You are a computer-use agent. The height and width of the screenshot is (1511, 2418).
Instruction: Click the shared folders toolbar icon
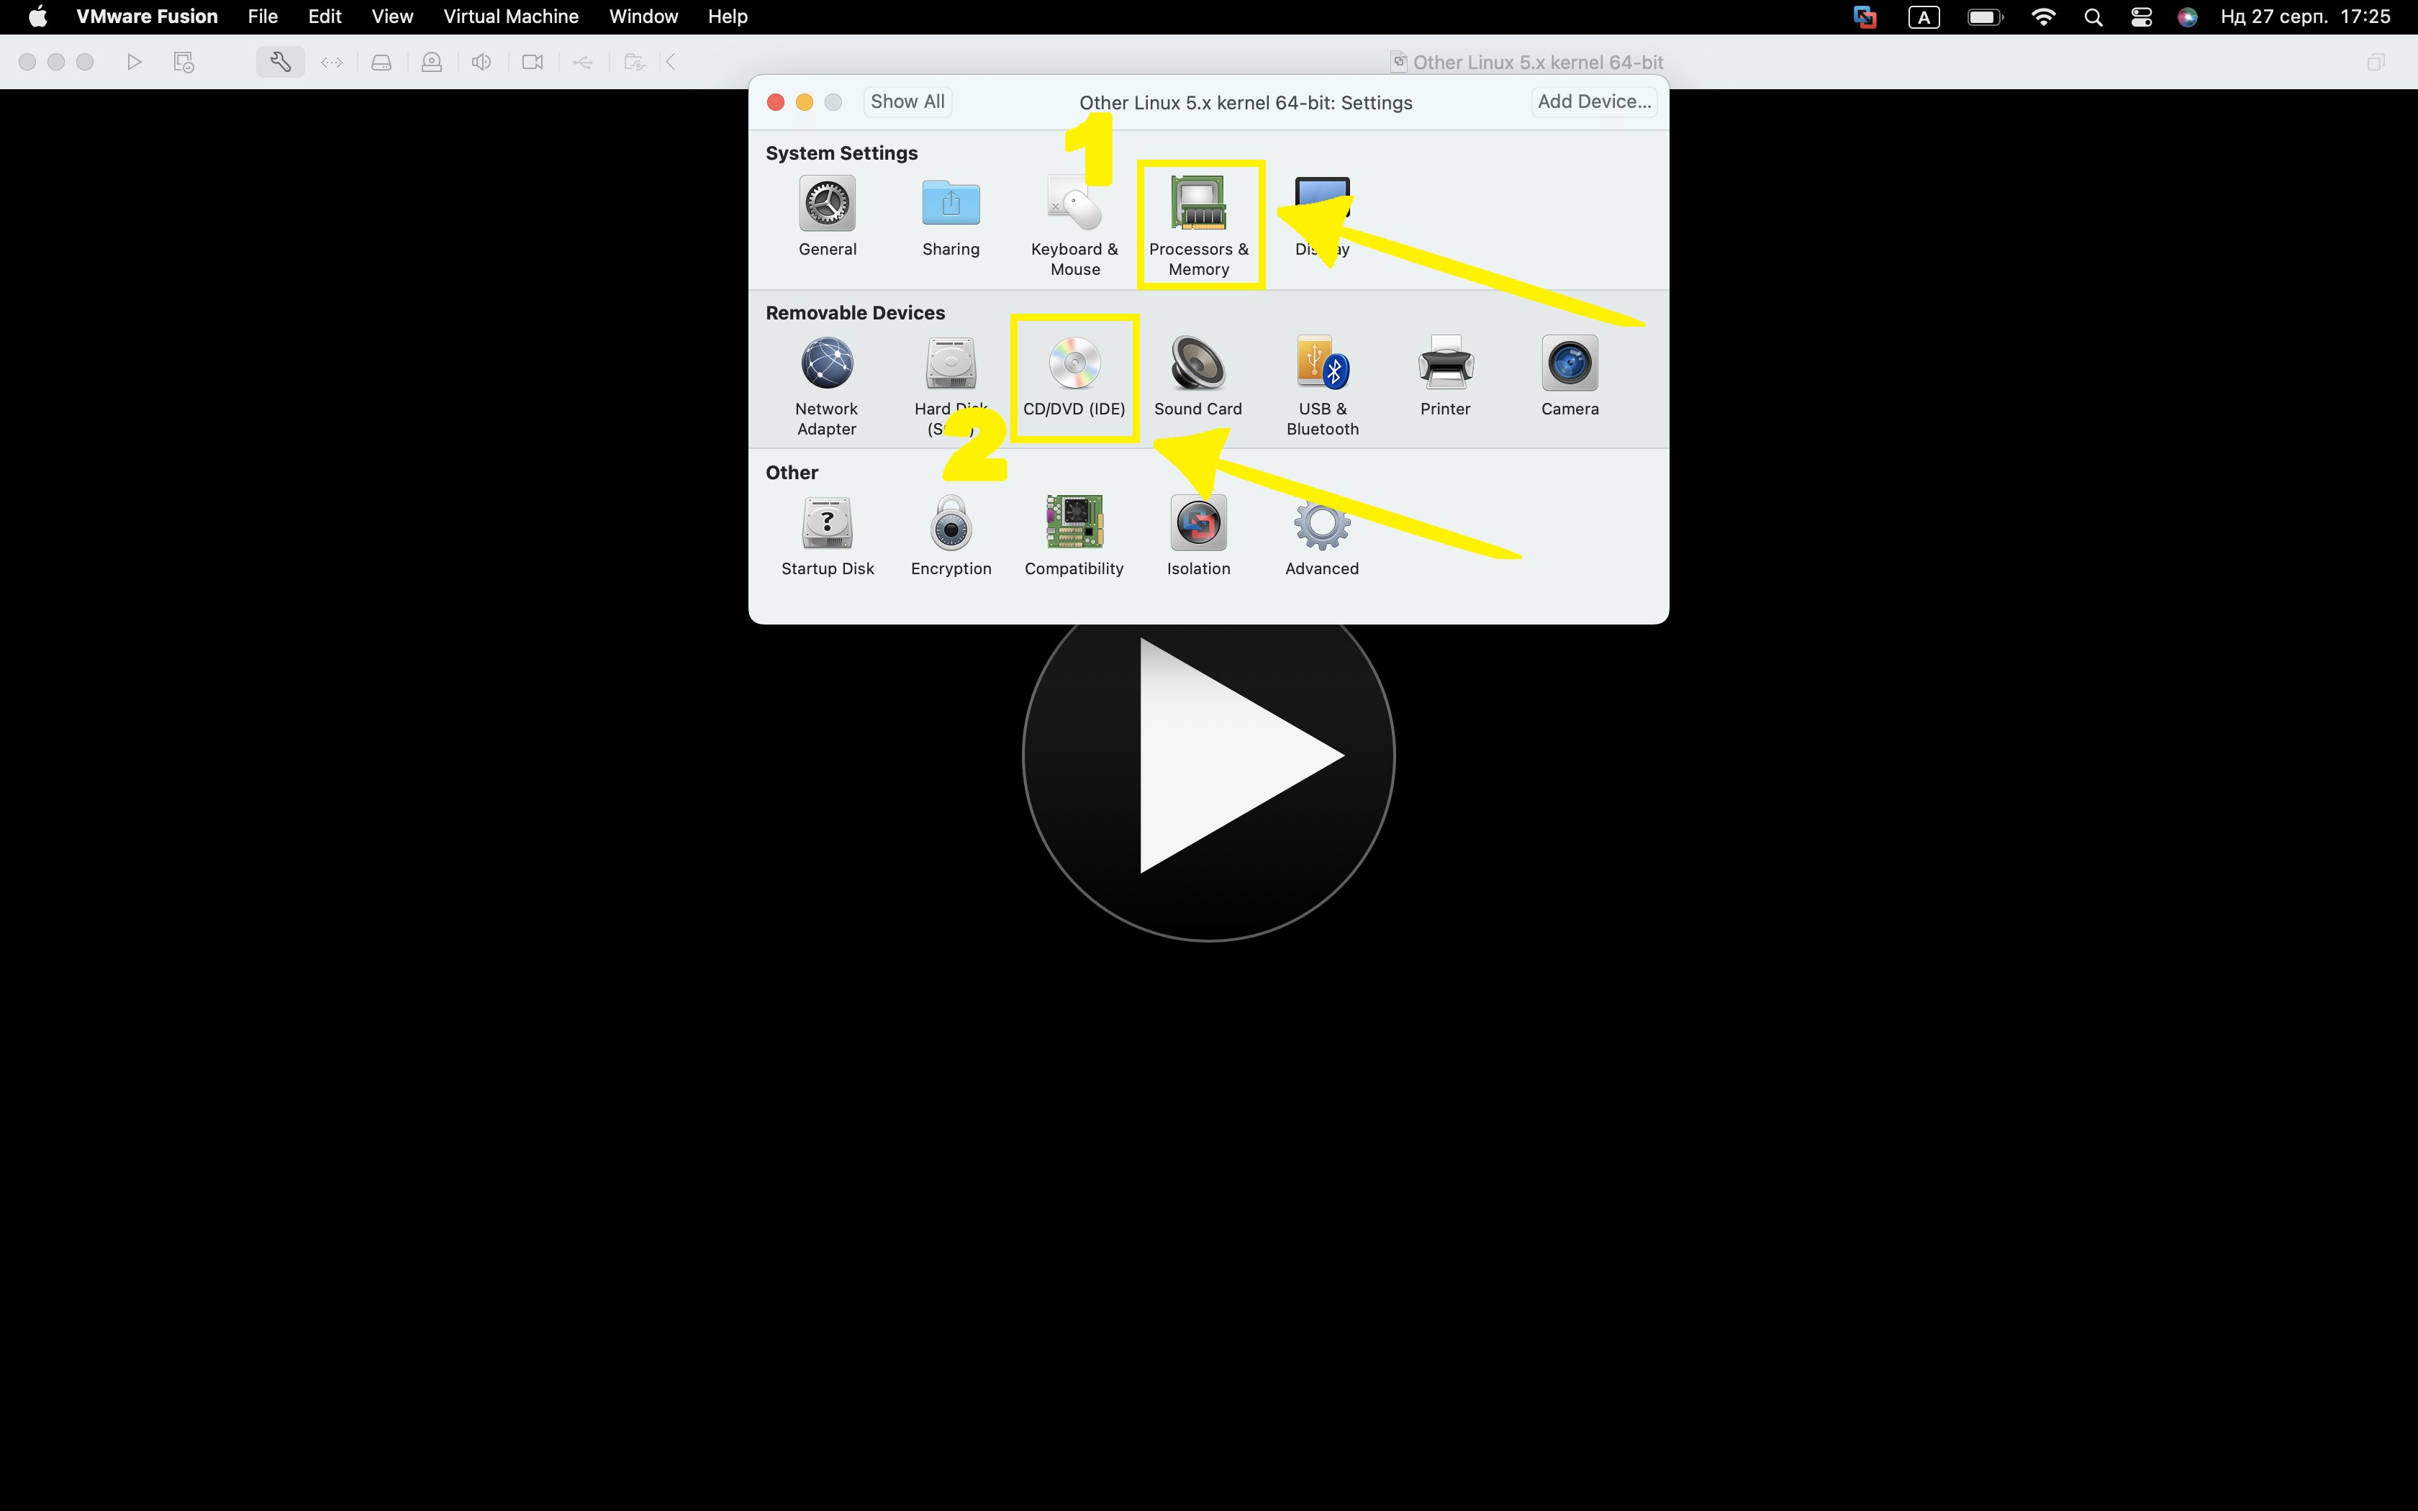tap(635, 62)
